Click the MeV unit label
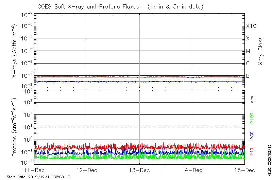 [252, 99]
